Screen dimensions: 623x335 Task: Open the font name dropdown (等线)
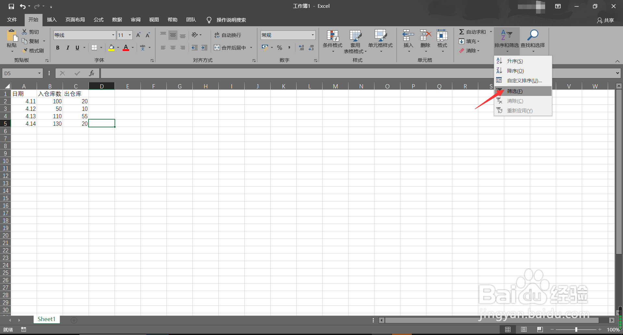(113, 35)
